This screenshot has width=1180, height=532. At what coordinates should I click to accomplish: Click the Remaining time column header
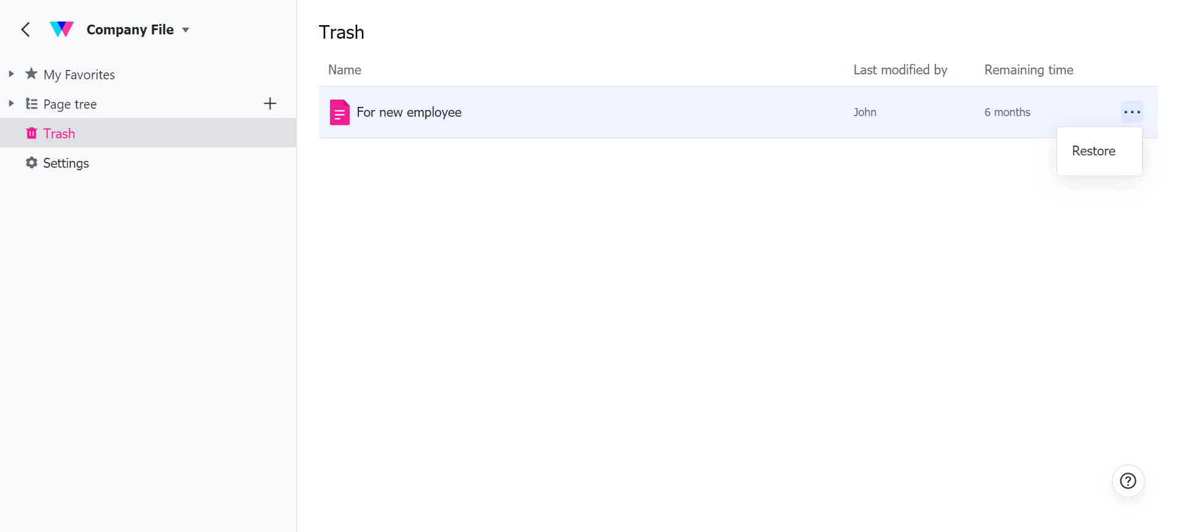click(1028, 70)
